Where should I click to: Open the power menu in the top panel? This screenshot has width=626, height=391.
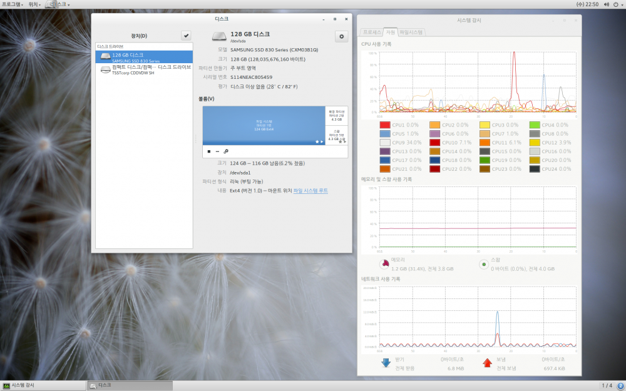[617, 4]
